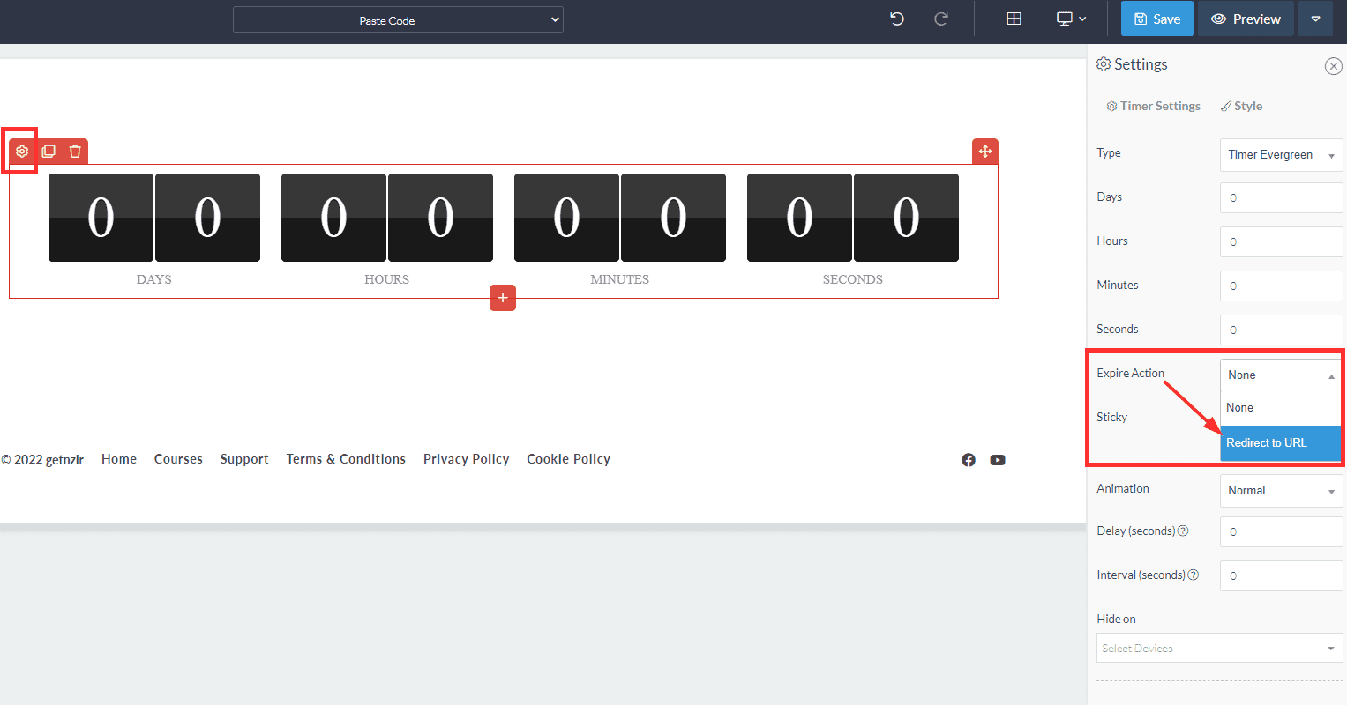Duplicate the timer element
Viewport: 1347px width, 705px height.
(49, 151)
